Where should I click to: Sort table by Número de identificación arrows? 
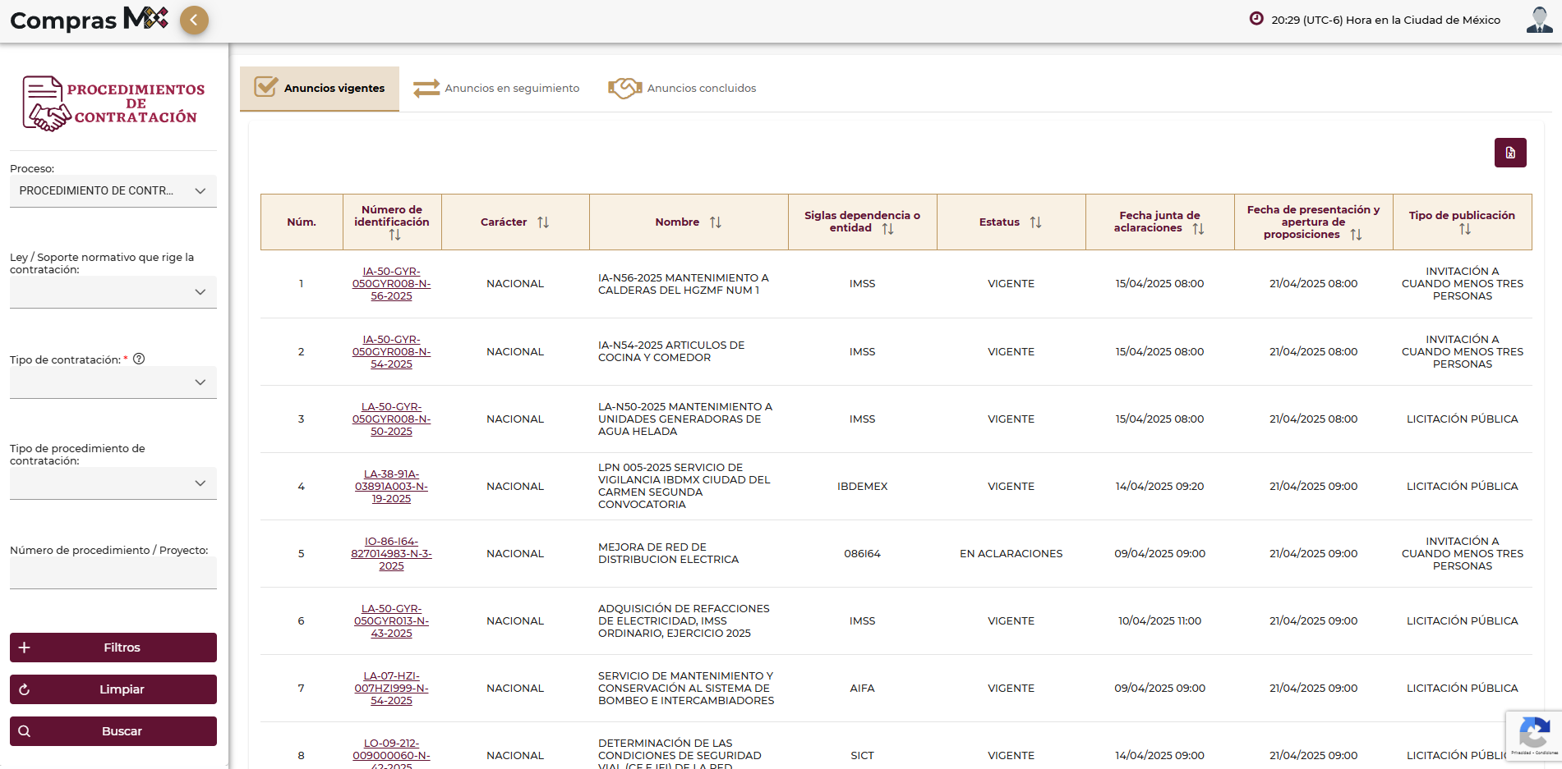click(x=394, y=235)
